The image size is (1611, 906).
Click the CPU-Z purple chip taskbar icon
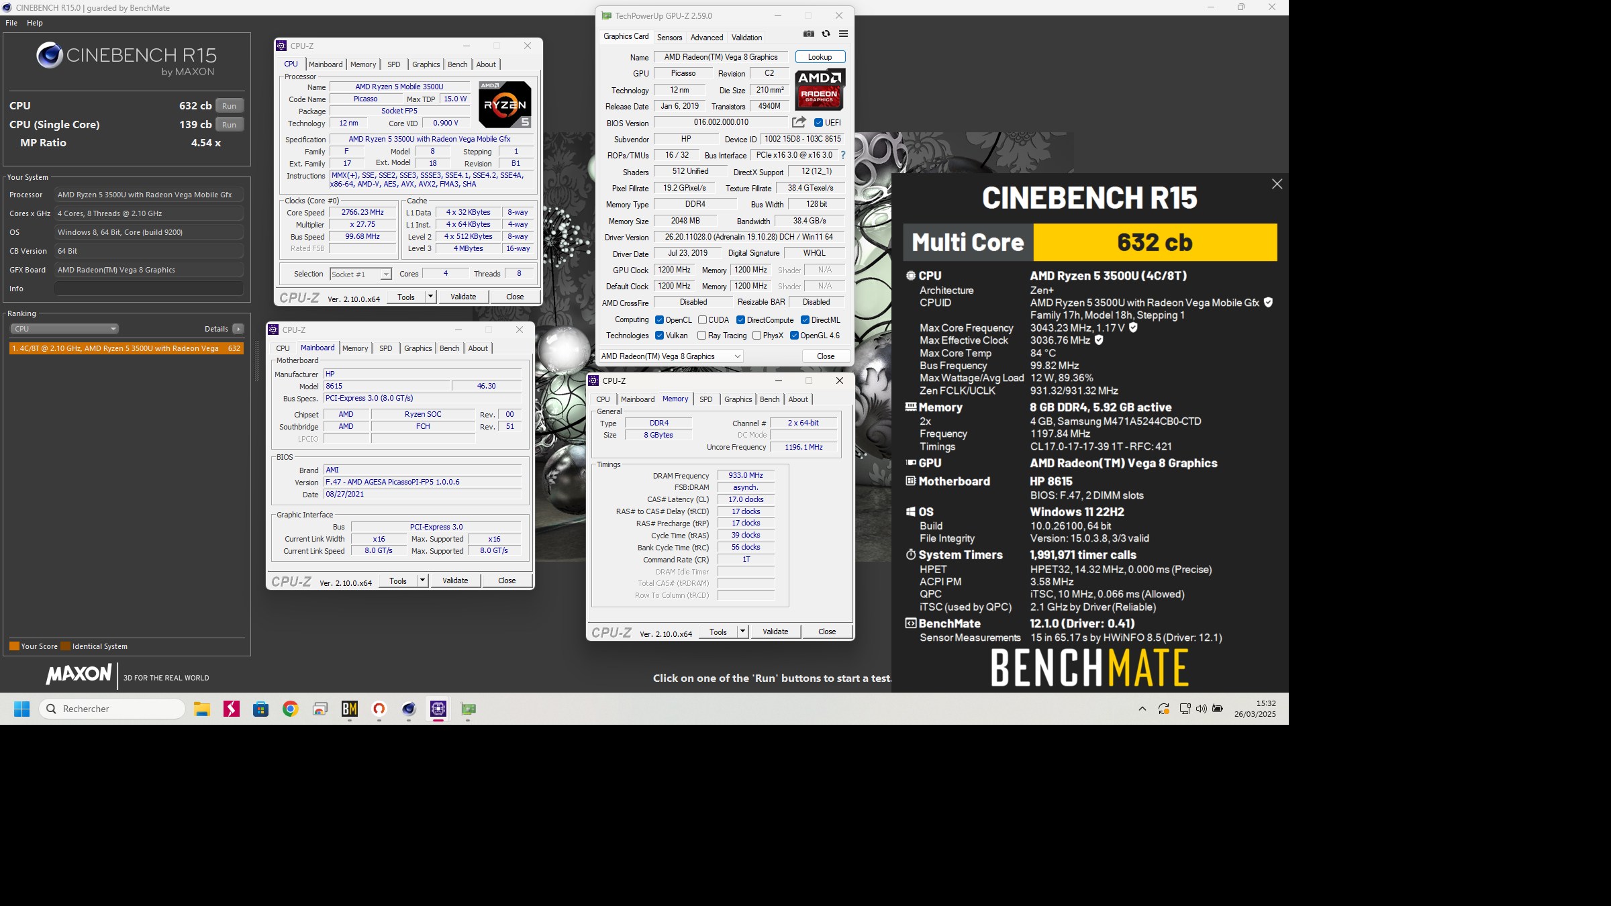point(438,709)
